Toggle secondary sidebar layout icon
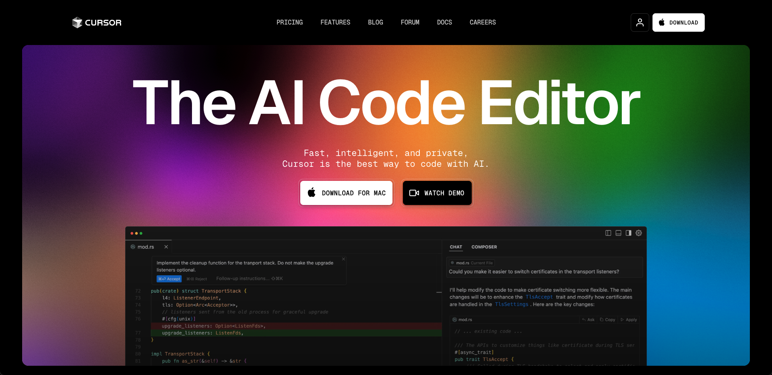772x375 pixels. pos(628,233)
